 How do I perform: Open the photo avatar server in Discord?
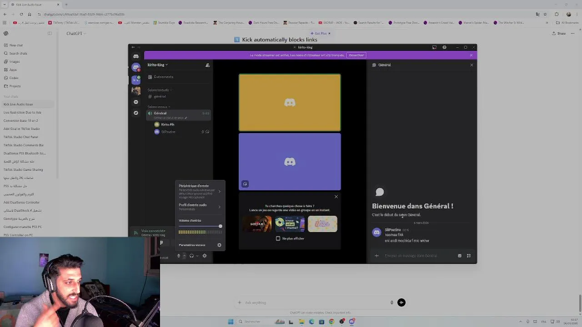[x=135, y=91]
